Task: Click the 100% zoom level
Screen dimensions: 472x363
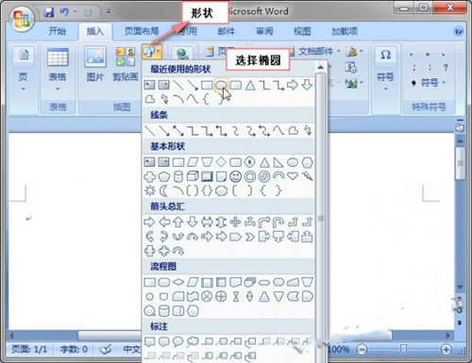Action: point(339,349)
